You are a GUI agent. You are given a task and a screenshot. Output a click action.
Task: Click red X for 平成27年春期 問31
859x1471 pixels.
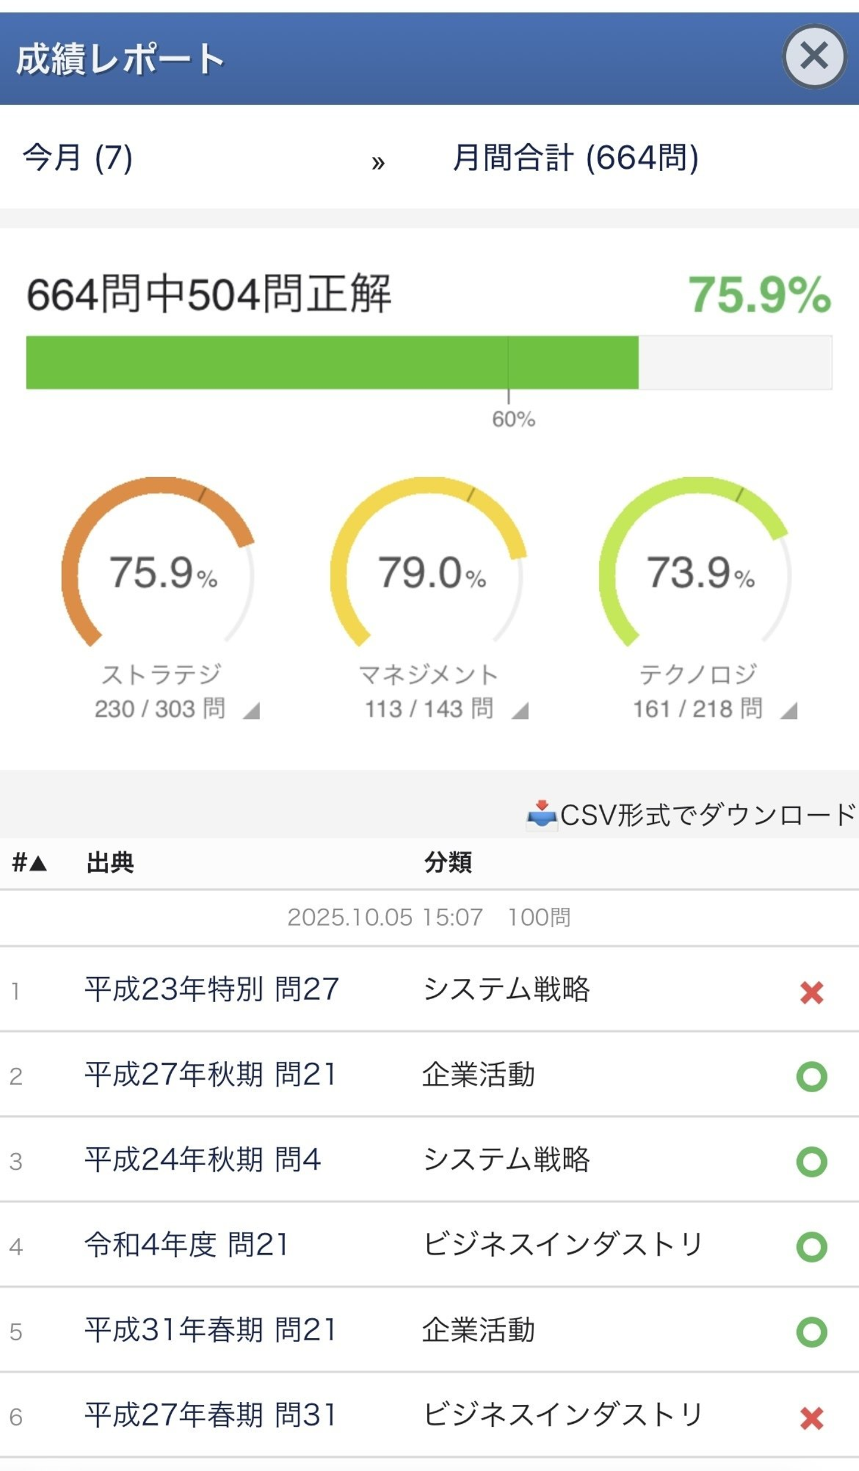pyautogui.click(x=811, y=1418)
